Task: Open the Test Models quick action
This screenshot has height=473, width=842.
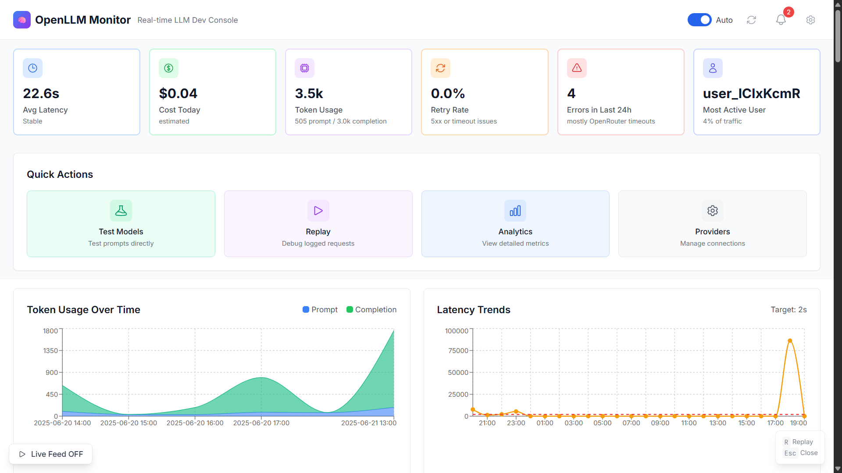Action: pos(121,224)
